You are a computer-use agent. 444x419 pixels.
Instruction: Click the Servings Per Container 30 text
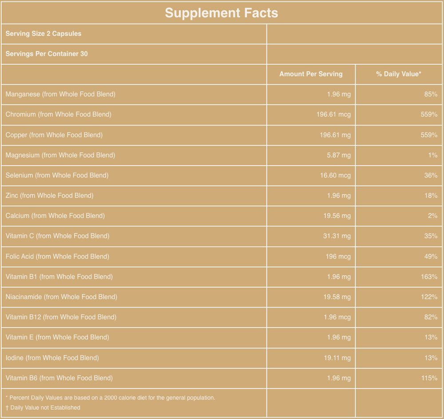[x=47, y=54]
